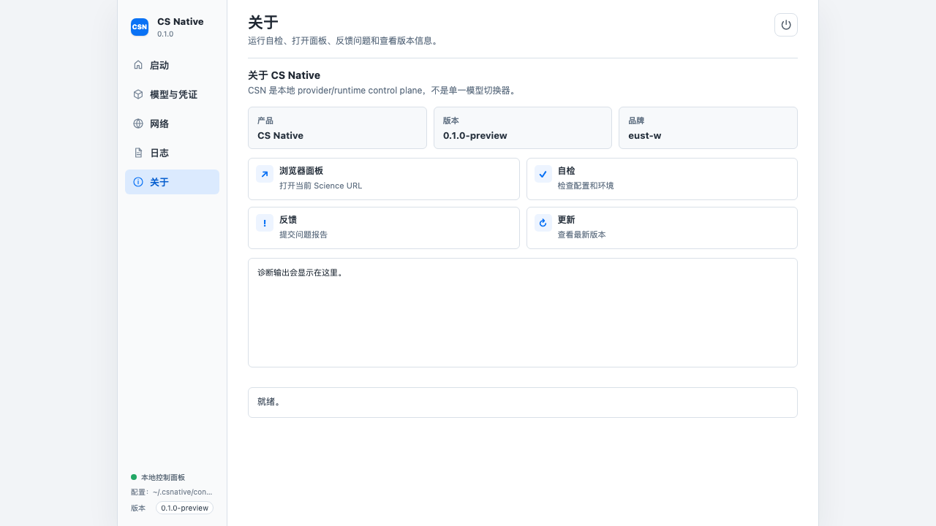
Task: Click the cube icon beside 模型与凭证
Action: (138, 94)
